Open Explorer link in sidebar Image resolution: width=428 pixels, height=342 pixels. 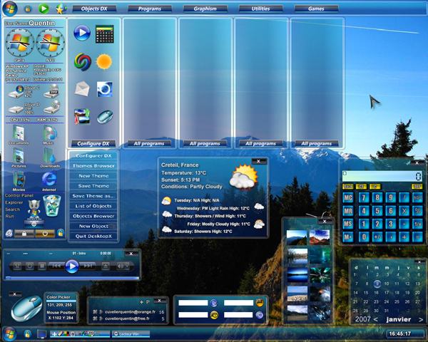[x=14, y=202]
